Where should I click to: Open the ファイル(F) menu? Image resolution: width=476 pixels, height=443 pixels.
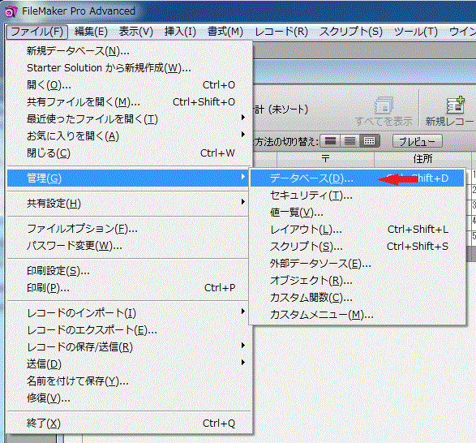pos(36,32)
